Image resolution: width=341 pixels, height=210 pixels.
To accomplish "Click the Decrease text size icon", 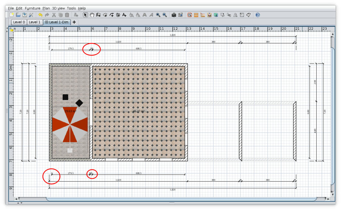I will (138, 15).
